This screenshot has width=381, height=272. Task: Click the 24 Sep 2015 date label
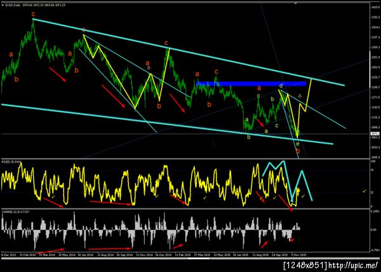point(280,255)
